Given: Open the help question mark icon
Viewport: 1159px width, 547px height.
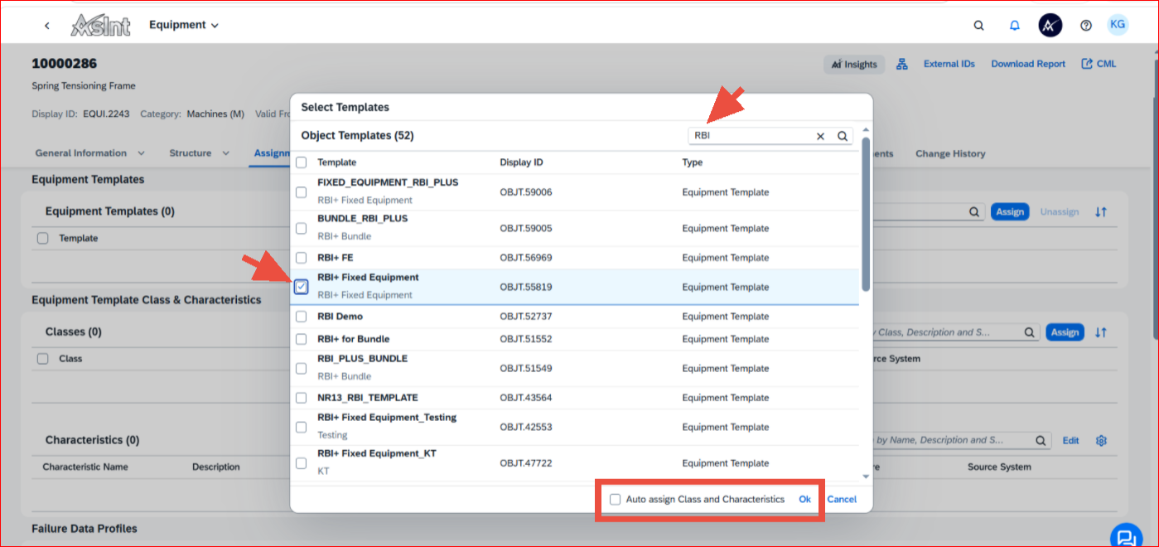Looking at the screenshot, I should point(1086,26).
